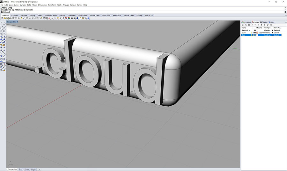Click the Delete Layer X icon
Image resolution: width=287 pixels, height=171 pixels.
tap(249, 25)
